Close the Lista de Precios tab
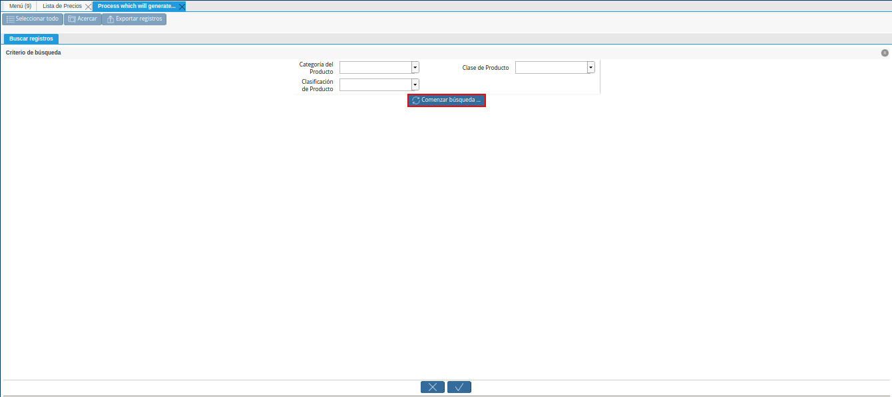The height and width of the screenshot is (397, 892). pos(89,6)
